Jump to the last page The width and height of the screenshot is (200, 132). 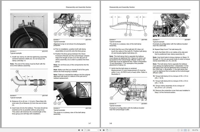[104, 130]
